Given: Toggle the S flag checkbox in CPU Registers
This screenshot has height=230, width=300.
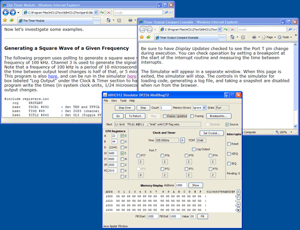Looking at the screenshot, I should pyautogui.click(x=122, y=136).
